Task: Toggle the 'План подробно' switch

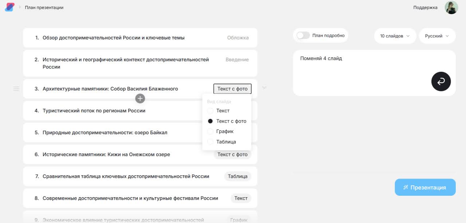Action: click(x=303, y=36)
